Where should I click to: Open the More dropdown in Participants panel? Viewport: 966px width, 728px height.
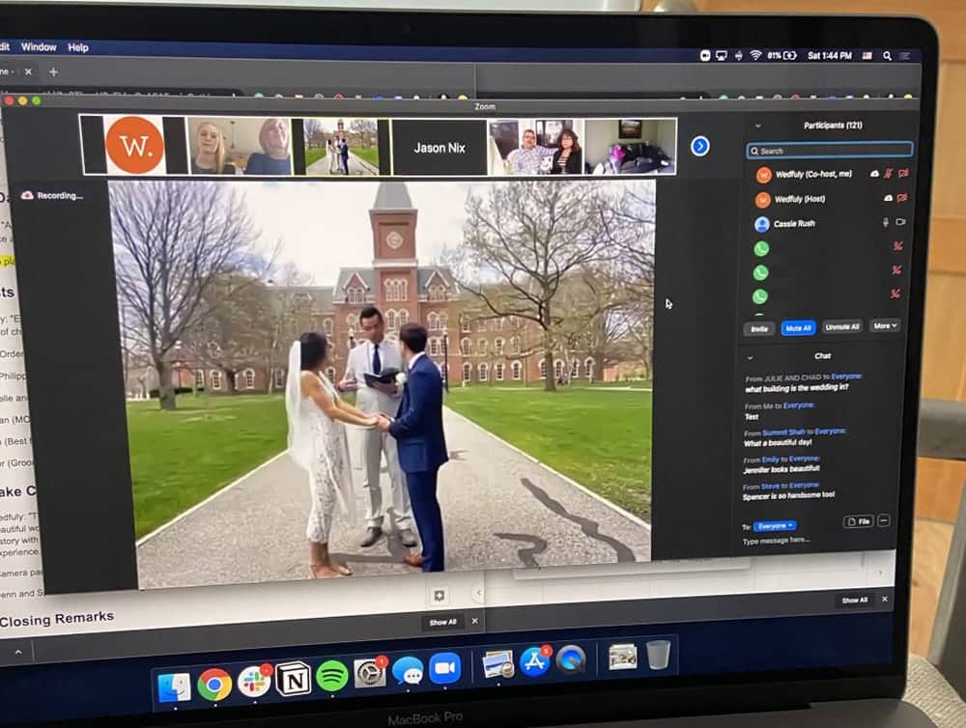tap(885, 325)
